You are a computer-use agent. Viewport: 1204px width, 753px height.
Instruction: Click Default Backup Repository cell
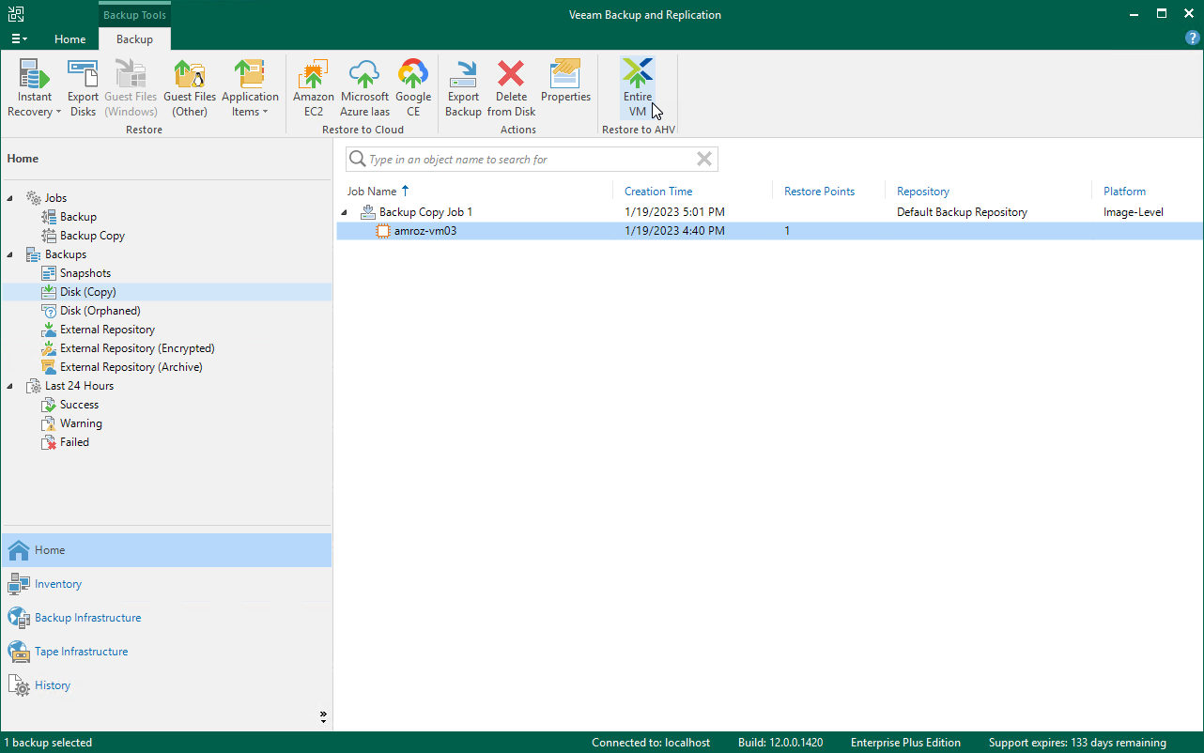point(962,212)
